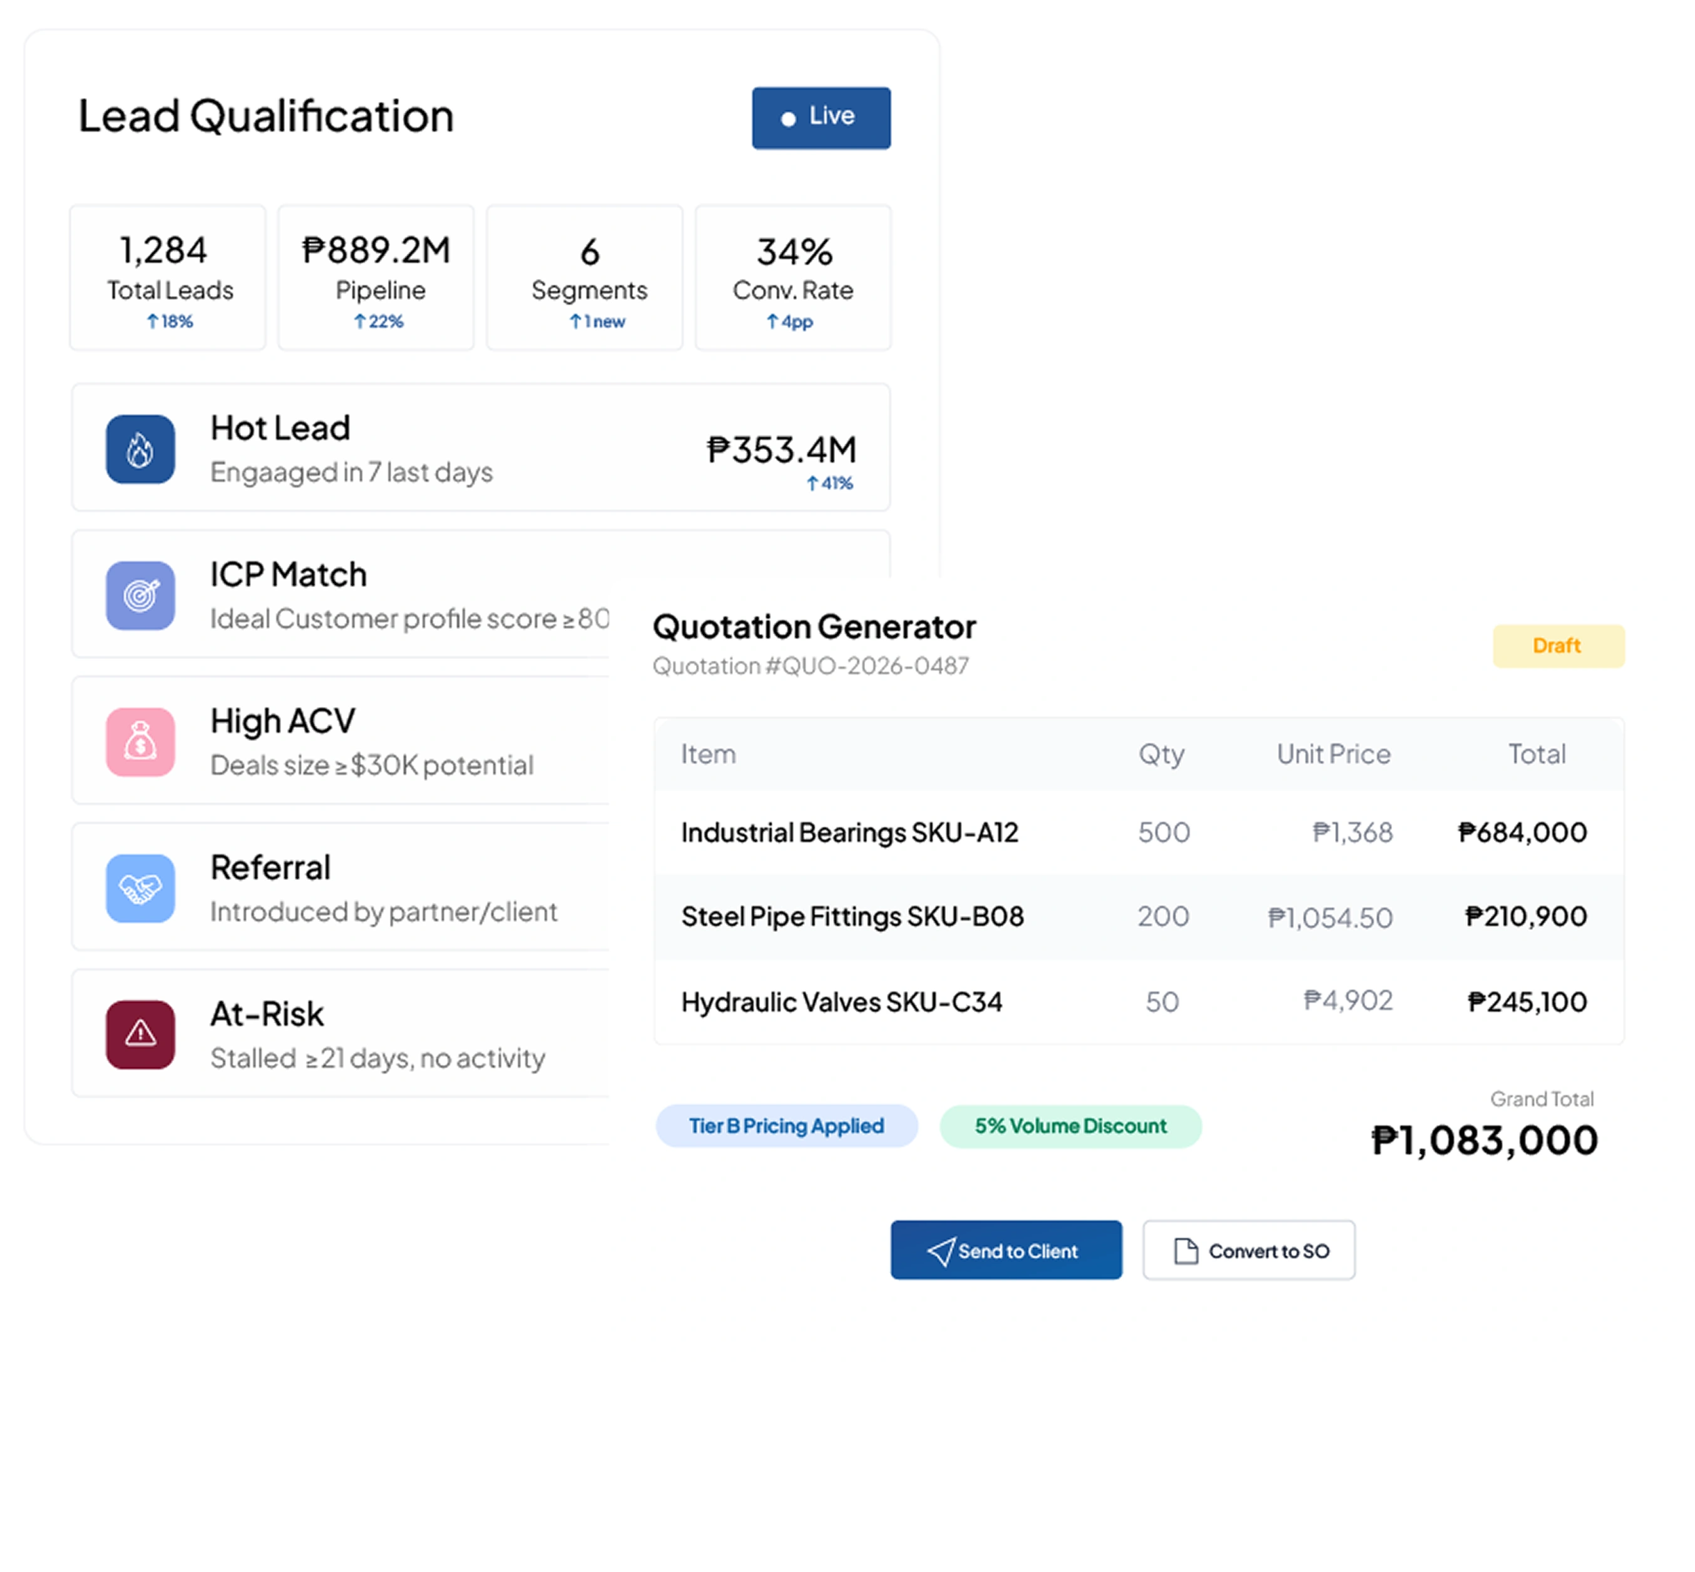
Task: Click total ₱684,000
Action: pos(1522,832)
